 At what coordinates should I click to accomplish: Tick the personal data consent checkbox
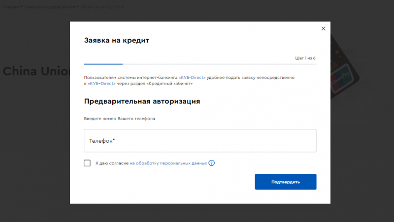(87, 163)
